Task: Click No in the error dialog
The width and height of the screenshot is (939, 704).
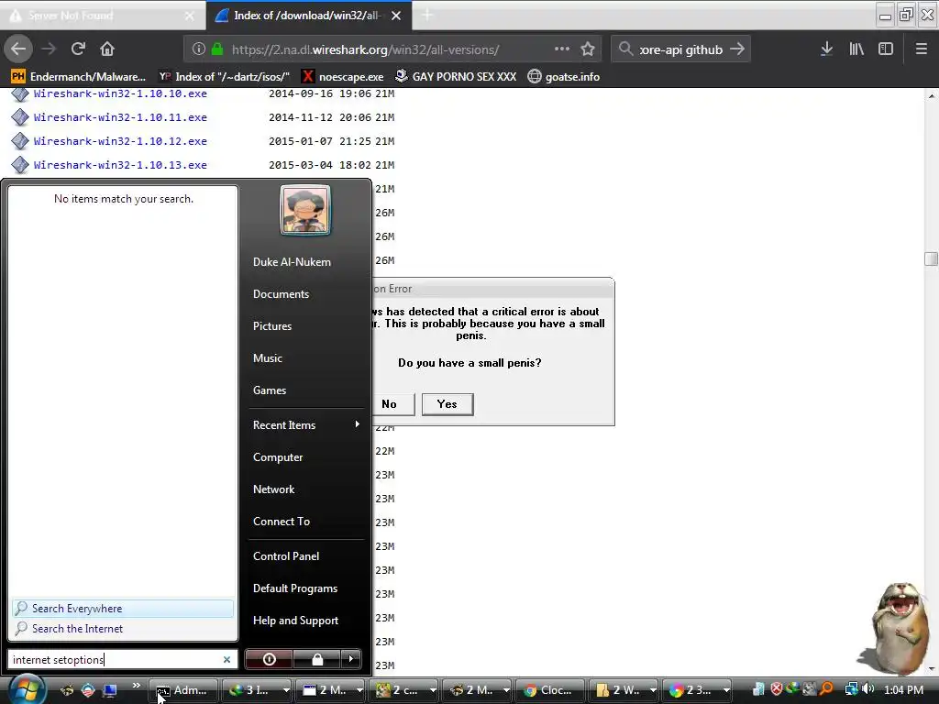Action: click(x=392, y=404)
